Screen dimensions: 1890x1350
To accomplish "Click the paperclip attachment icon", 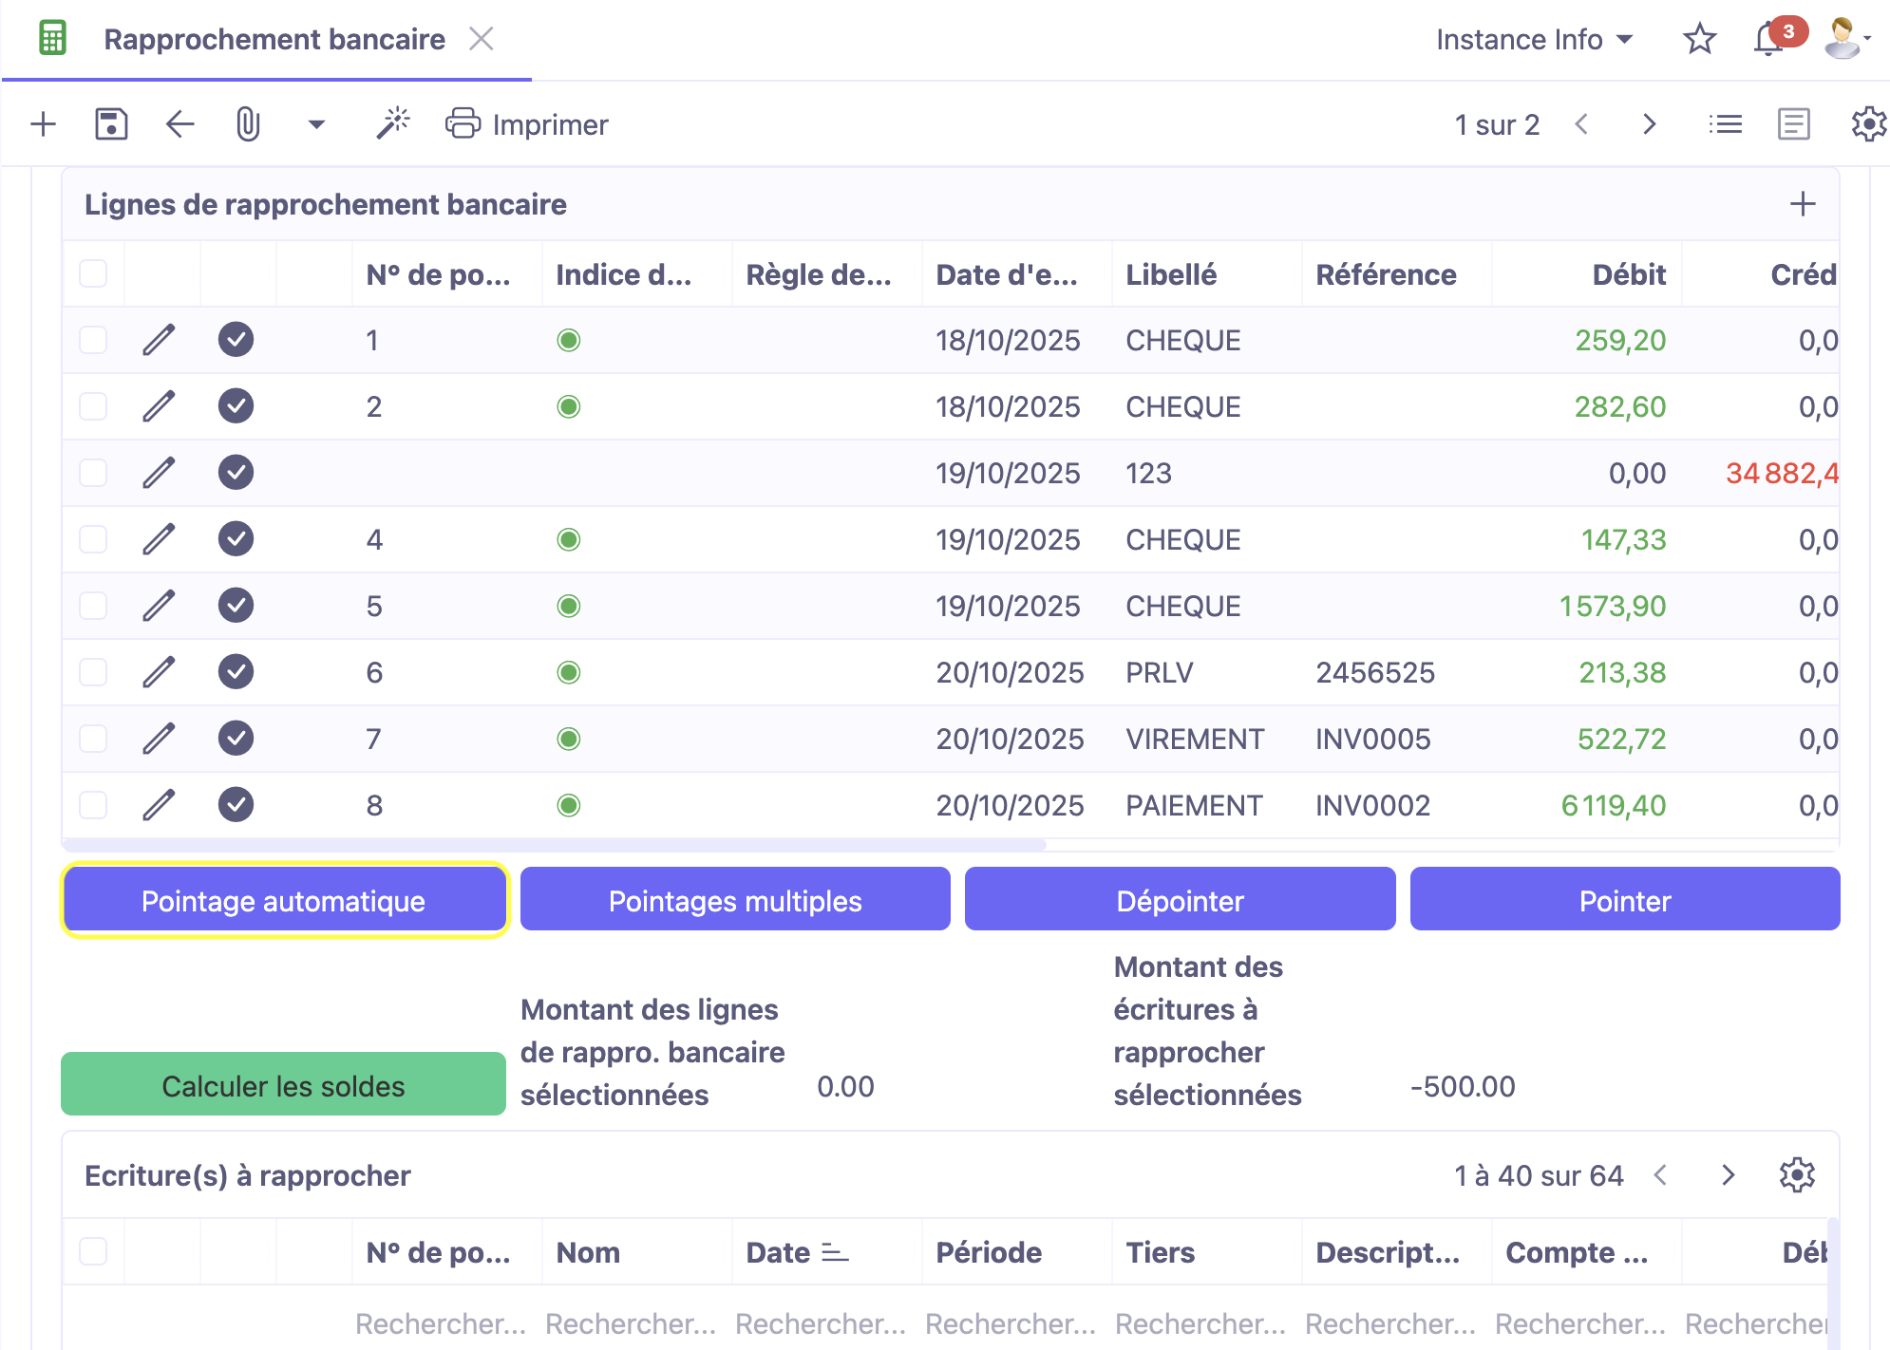I will point(248,124).
